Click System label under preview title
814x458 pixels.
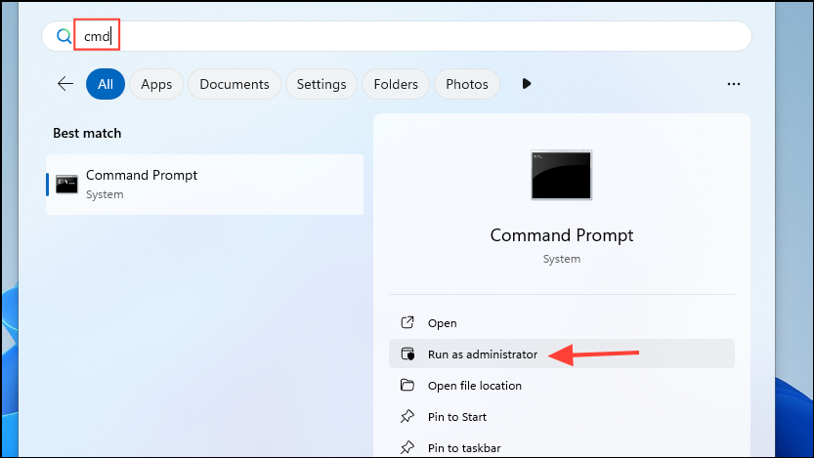[x=562, y=259]
